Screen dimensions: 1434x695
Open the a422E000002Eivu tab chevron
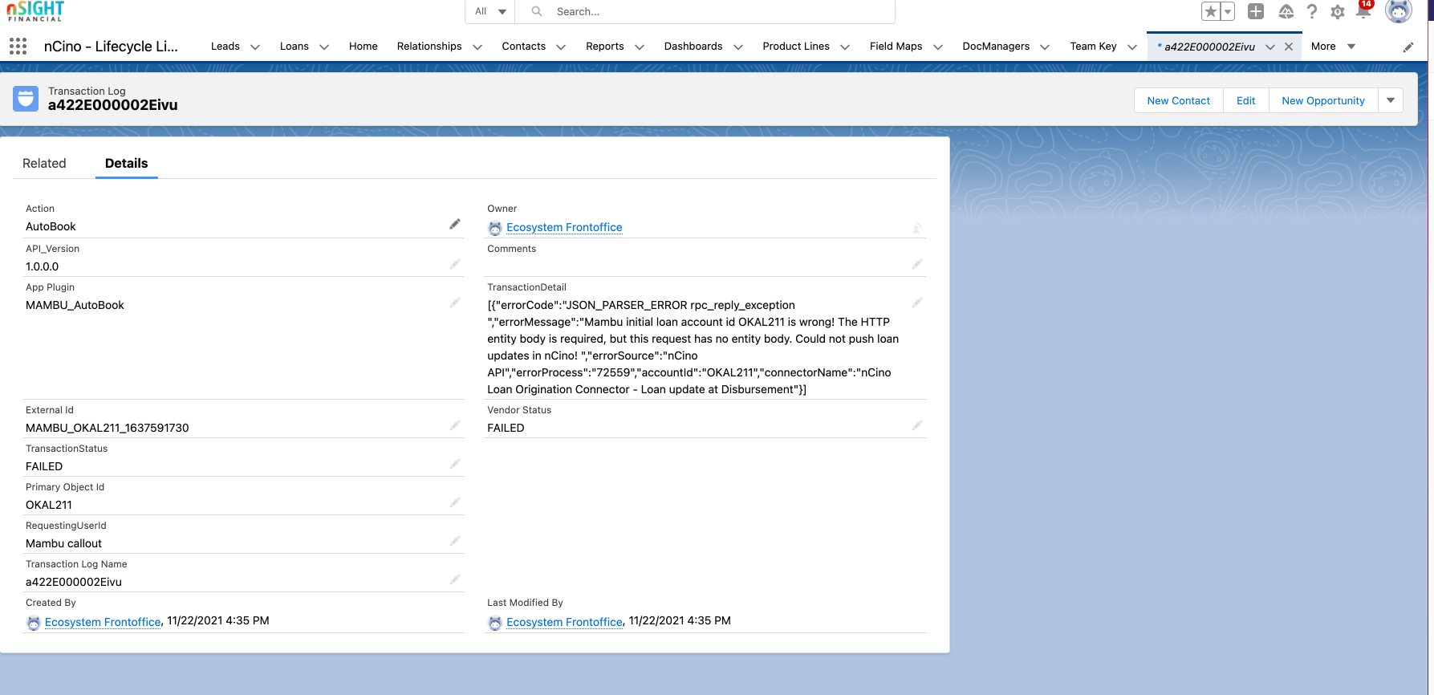click(1270, 47)
